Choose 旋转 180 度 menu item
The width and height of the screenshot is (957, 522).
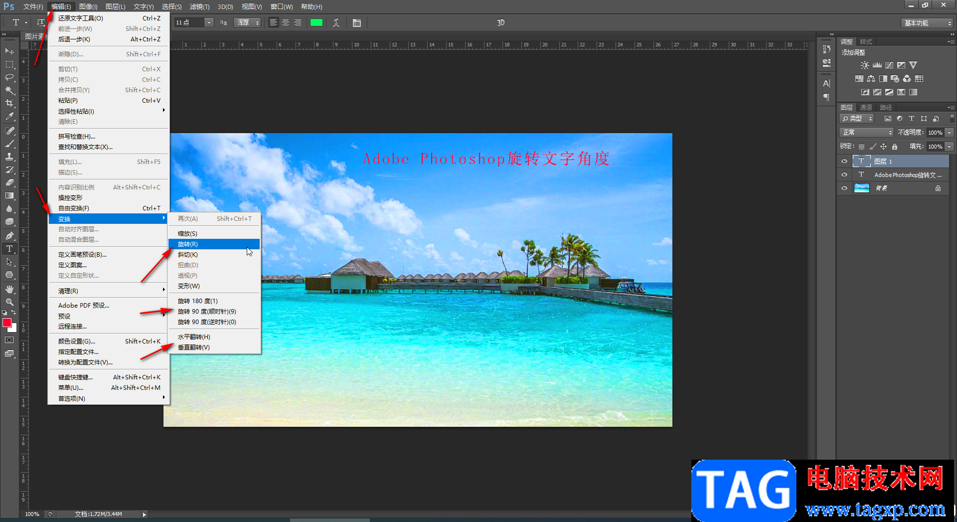pyautogui.click(x=214, y=301)
